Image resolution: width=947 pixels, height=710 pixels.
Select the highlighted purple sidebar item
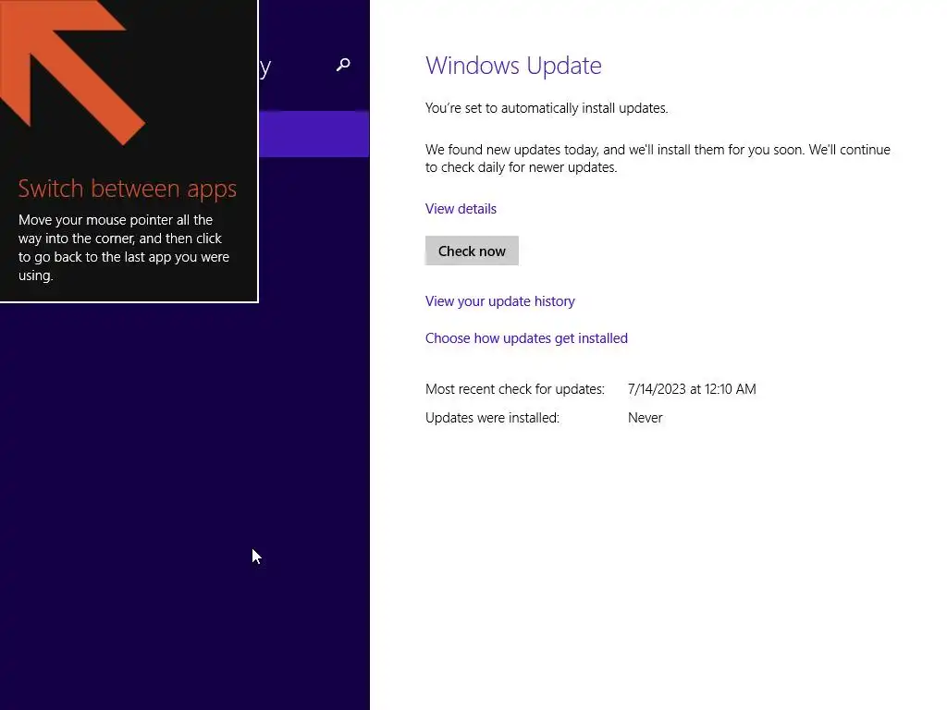pyautogui.click(x=314, y=134)
